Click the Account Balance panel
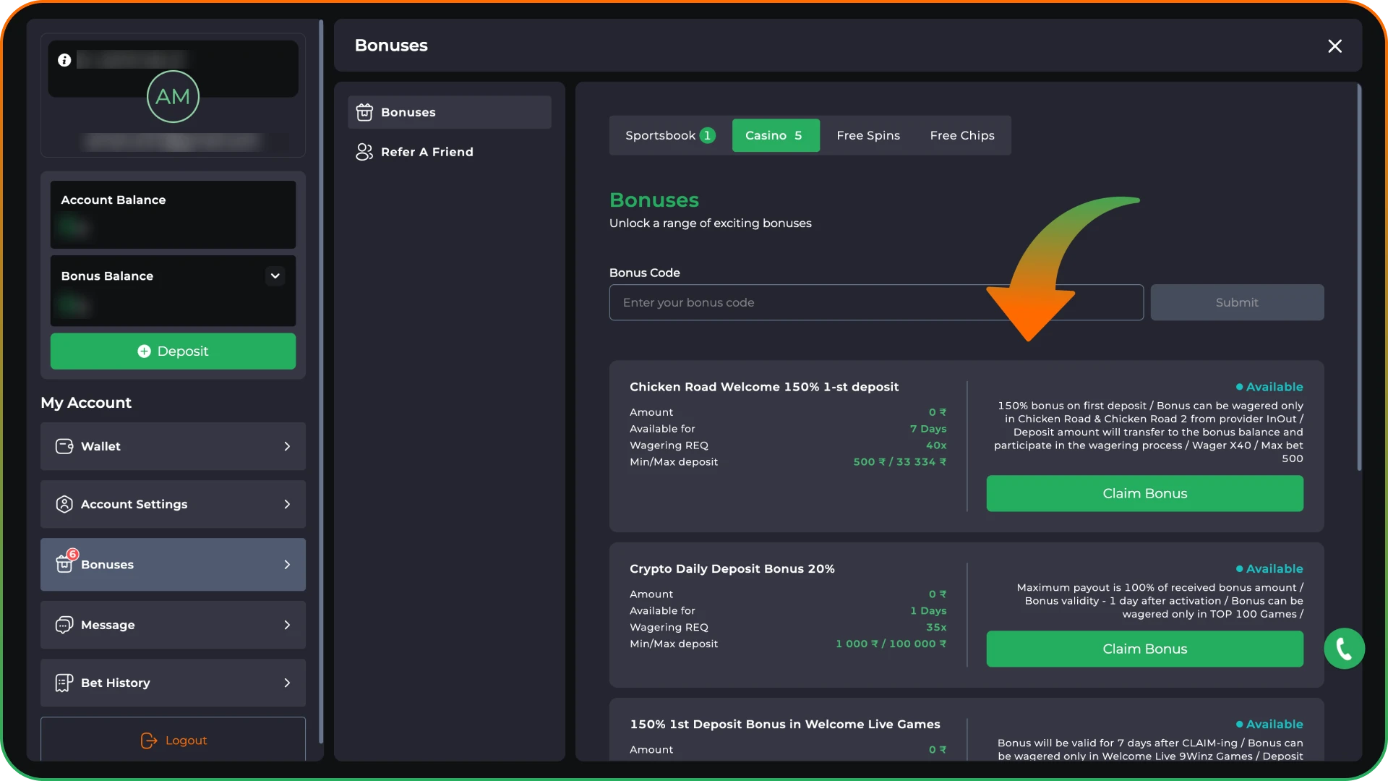This screenshot has width=1388, height=781. 173,215
